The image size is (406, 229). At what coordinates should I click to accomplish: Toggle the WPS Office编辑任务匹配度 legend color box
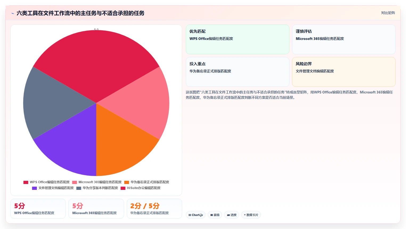pos(26,182)
